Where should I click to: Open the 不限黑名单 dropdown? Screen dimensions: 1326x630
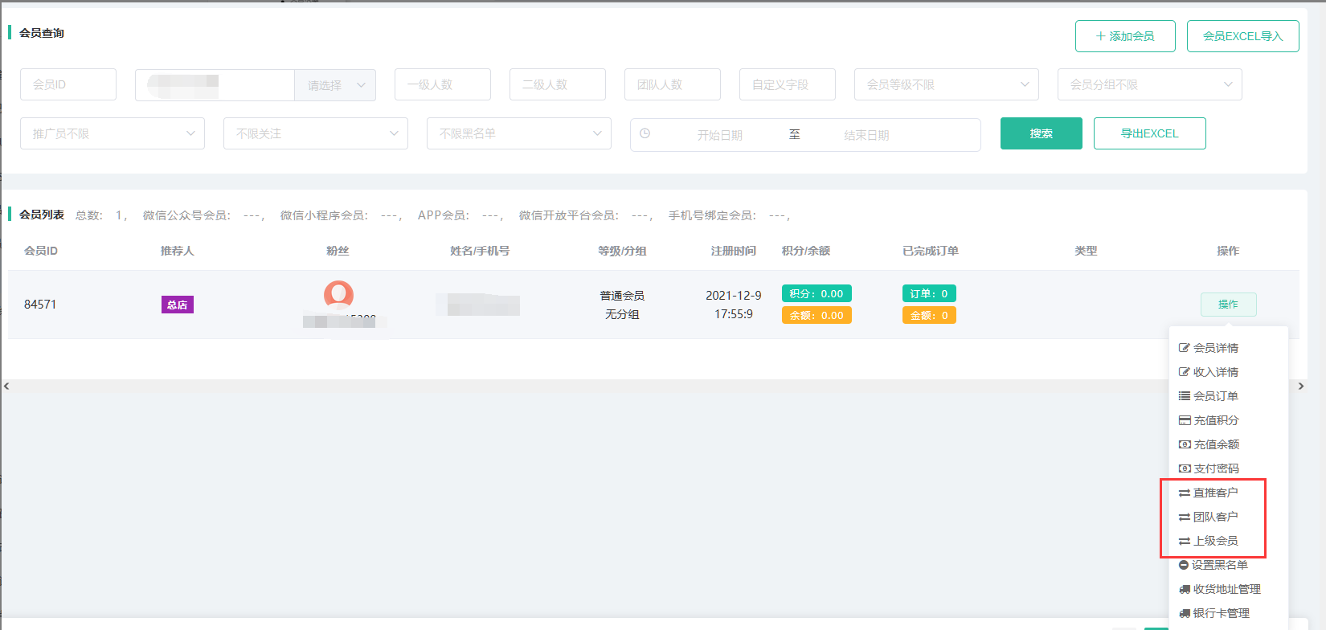pyautogui.click(x=518, y=133)
